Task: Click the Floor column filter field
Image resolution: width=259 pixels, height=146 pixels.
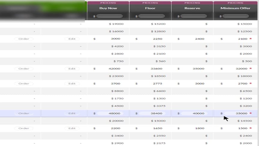Action: tap(151, 16)
